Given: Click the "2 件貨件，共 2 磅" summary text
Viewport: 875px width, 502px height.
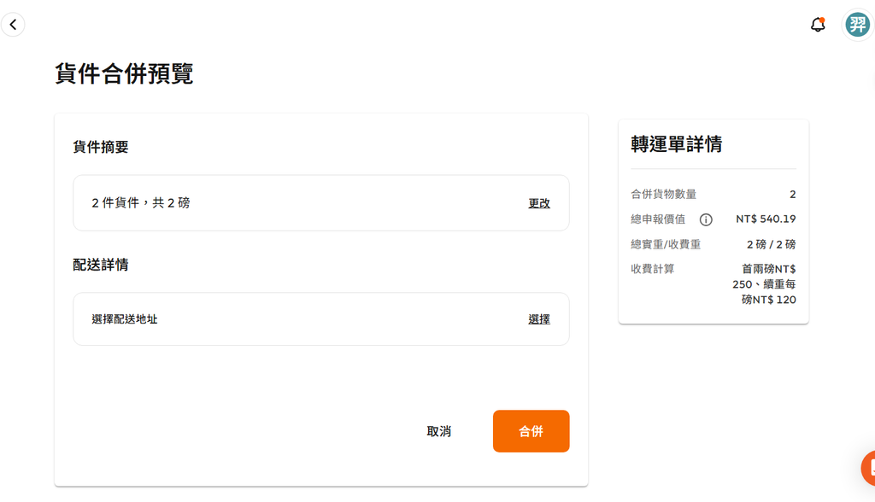Looking at the screenshot, I should coord(141,203).
